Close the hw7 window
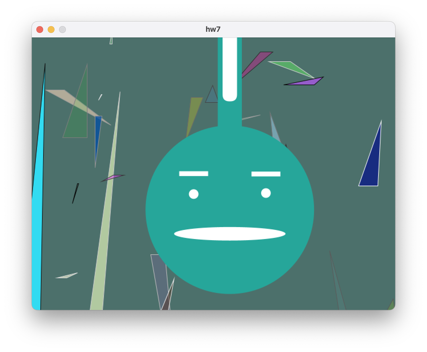 click(x=40, y=30)
